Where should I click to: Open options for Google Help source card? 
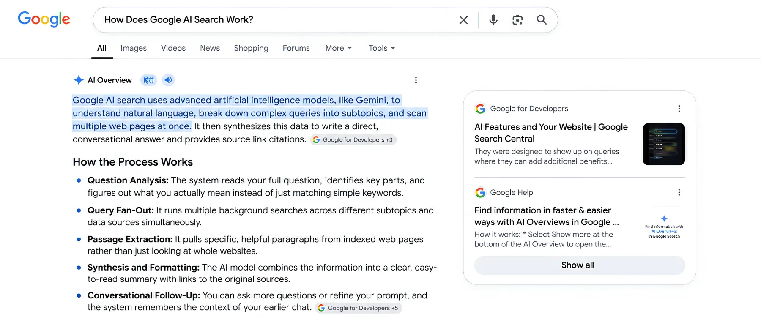pos(679,192)
